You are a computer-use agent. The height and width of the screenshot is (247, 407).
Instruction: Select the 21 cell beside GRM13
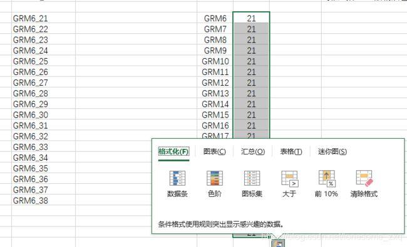251,93
